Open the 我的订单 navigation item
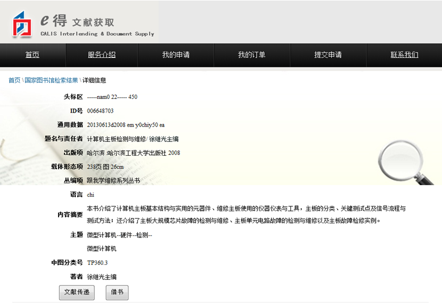 [251, 55]
